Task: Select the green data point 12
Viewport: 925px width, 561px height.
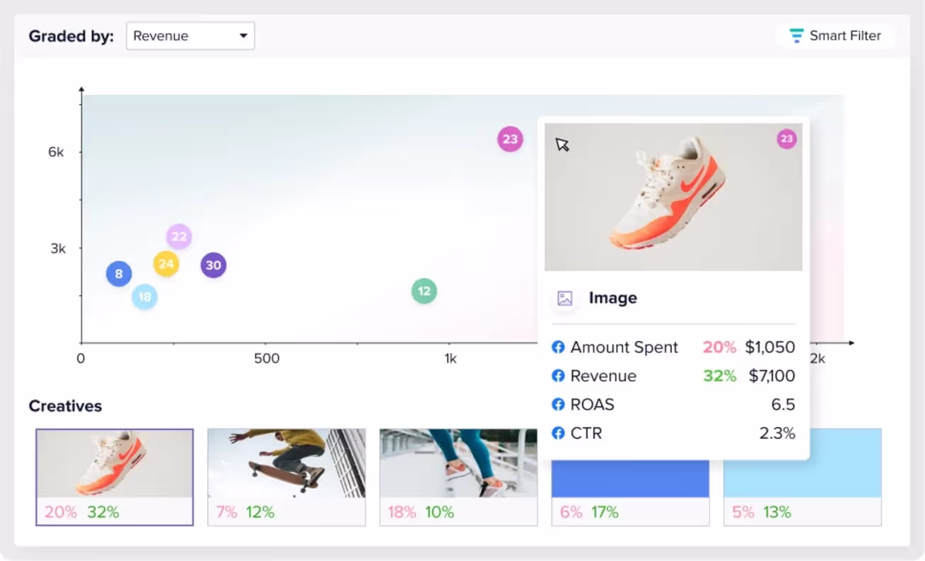Action: (x=424, y=291)
